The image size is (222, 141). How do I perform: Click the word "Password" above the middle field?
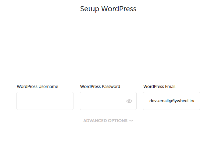111,86
